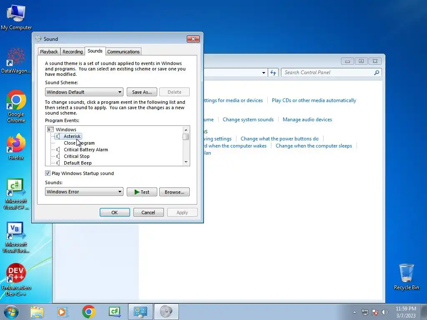Switch to the Recording tab

[73, 52]
